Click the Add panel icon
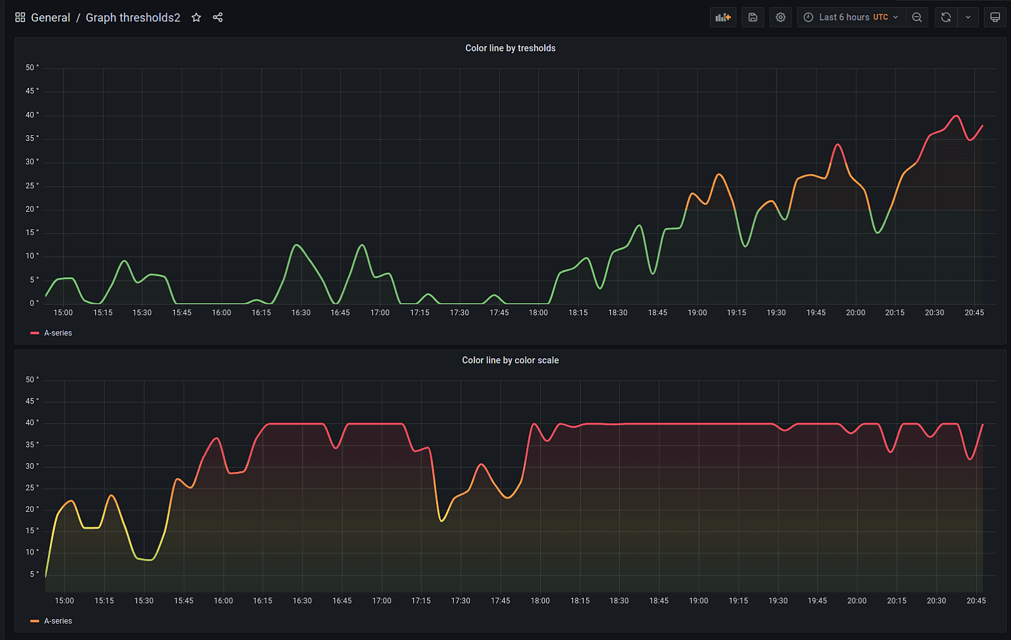The width and height of the screenshot is (1011, 640). click(x=723, y=18)
